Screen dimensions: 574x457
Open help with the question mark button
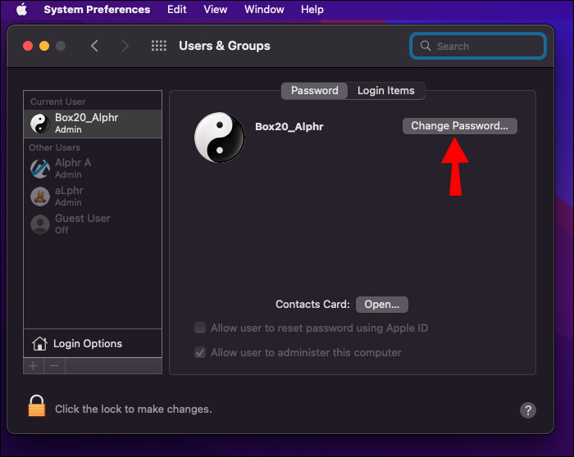(528, 410)
